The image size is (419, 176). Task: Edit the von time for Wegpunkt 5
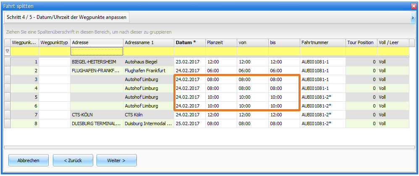(x=252, y=97)
